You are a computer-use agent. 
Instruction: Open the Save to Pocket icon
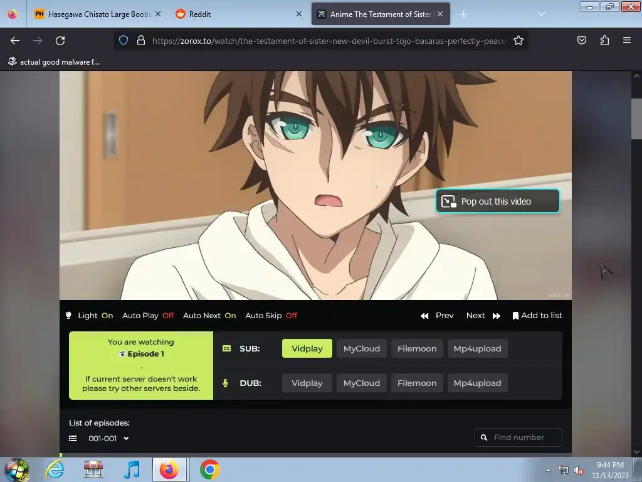(x=581, y=40)
